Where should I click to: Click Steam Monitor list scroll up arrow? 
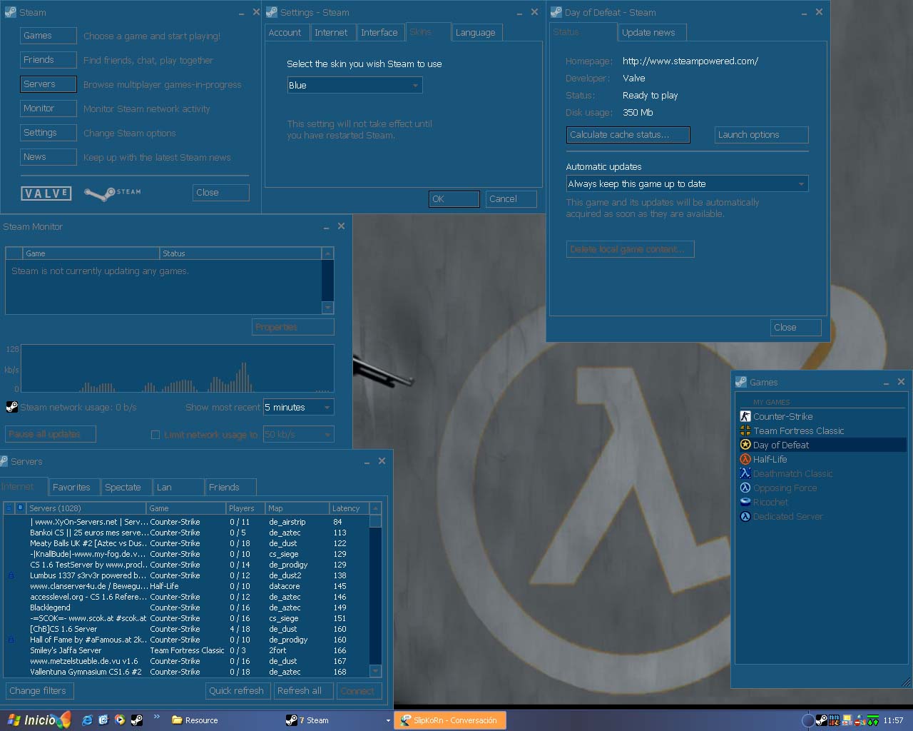[x=327, y=253]
